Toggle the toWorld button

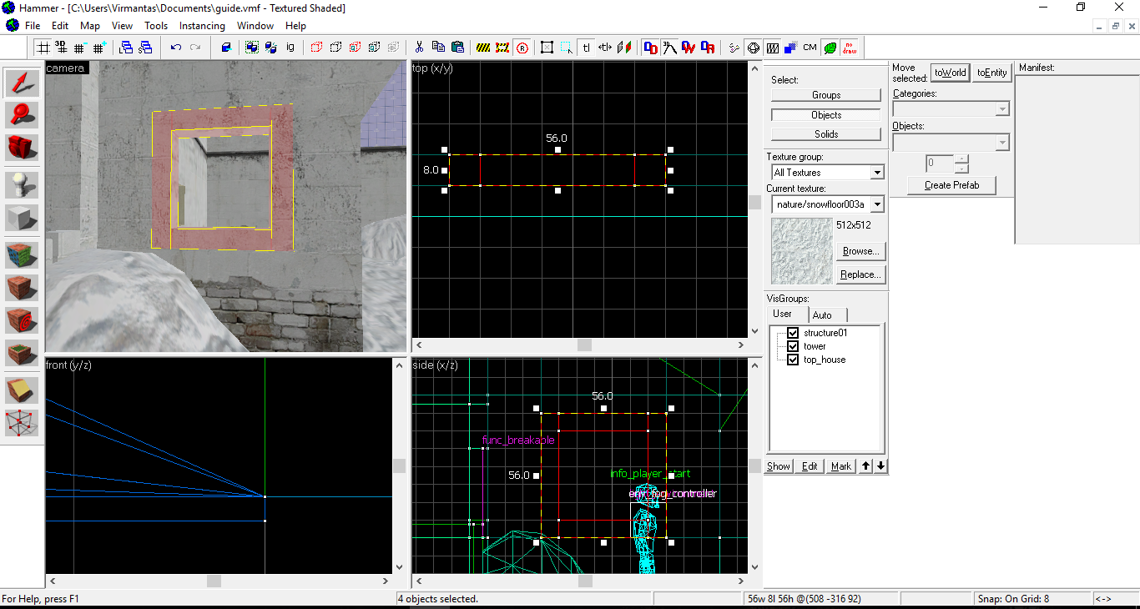tap(950, 73)
